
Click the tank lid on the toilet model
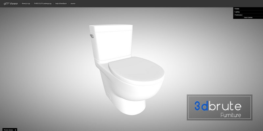[x=111, y=28]
